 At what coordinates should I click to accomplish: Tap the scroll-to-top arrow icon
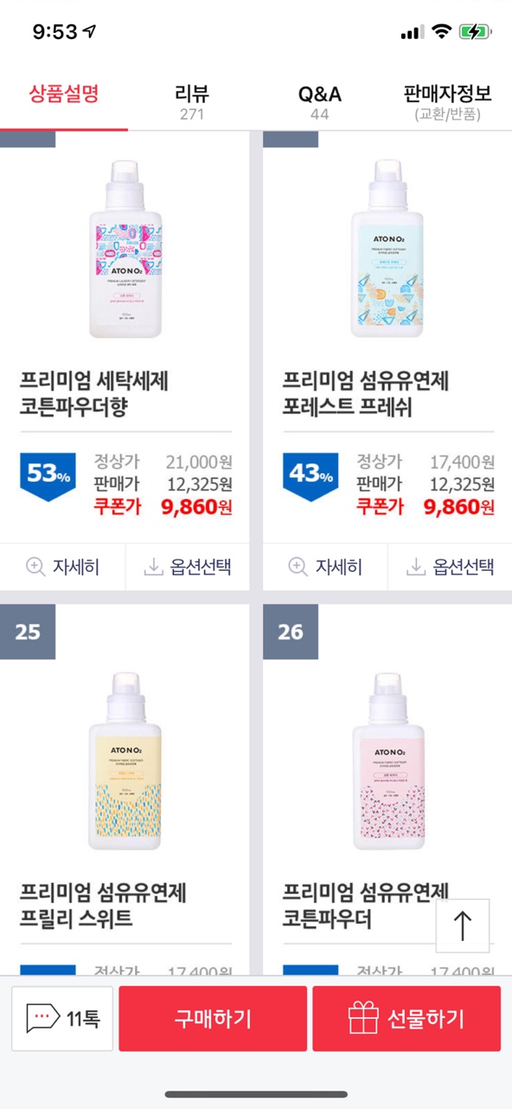463,925
